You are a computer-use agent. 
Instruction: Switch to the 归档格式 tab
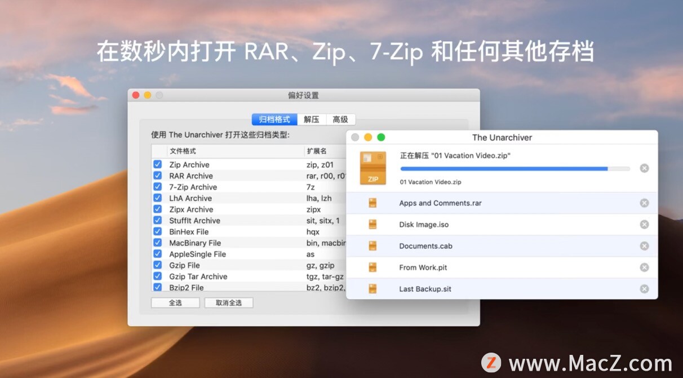[274, 119]
